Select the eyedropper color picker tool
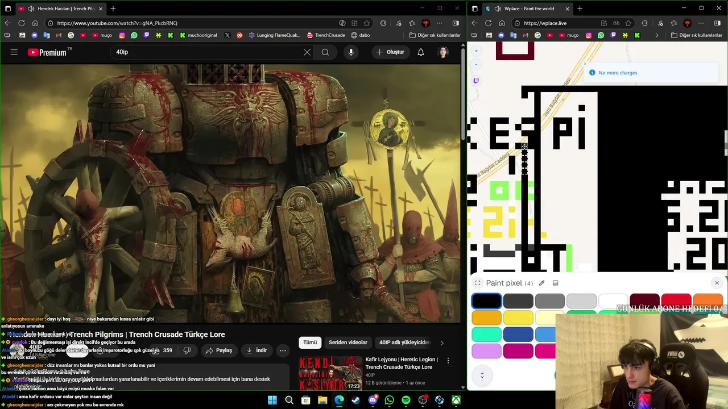The width and height of the screenshot is (728, 409). (x=541, y=283)
